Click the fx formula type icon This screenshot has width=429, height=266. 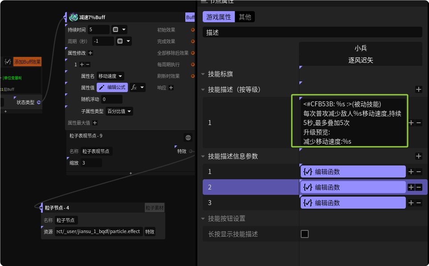click(x=134, y=88)
